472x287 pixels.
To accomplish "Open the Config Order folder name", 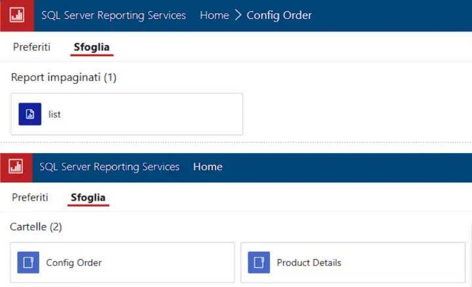I will click(73, 263).
